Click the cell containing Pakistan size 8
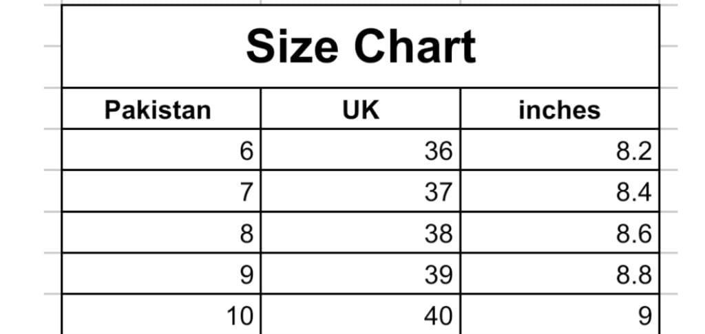 [161, 233]
